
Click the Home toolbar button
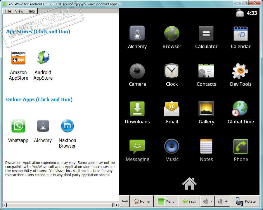(x=142, y=201)
